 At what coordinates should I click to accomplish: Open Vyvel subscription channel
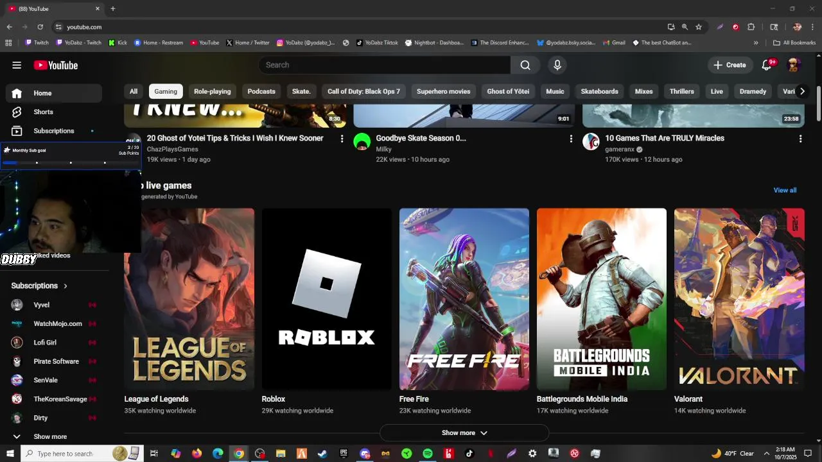(54, 305)
